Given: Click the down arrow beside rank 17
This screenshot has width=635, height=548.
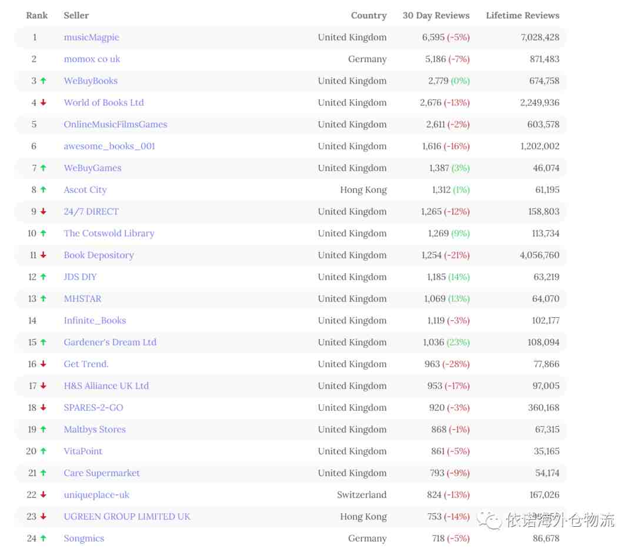Looking at the screenshot, I should pos(44,386).
